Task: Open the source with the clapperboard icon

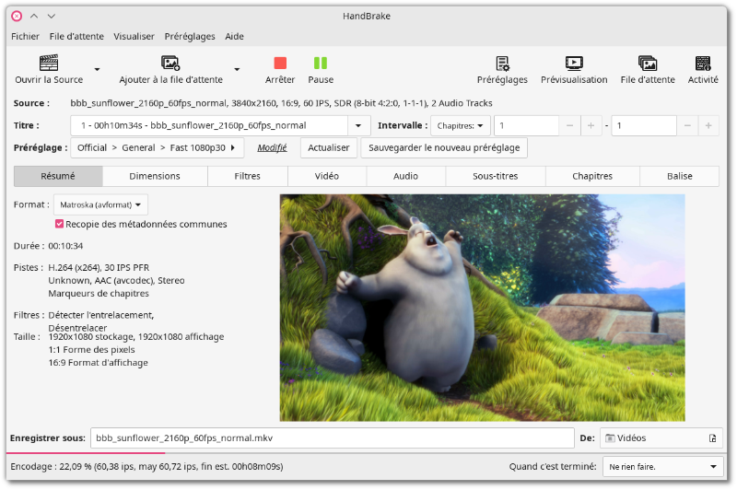Action: click(x=49, y=63)
